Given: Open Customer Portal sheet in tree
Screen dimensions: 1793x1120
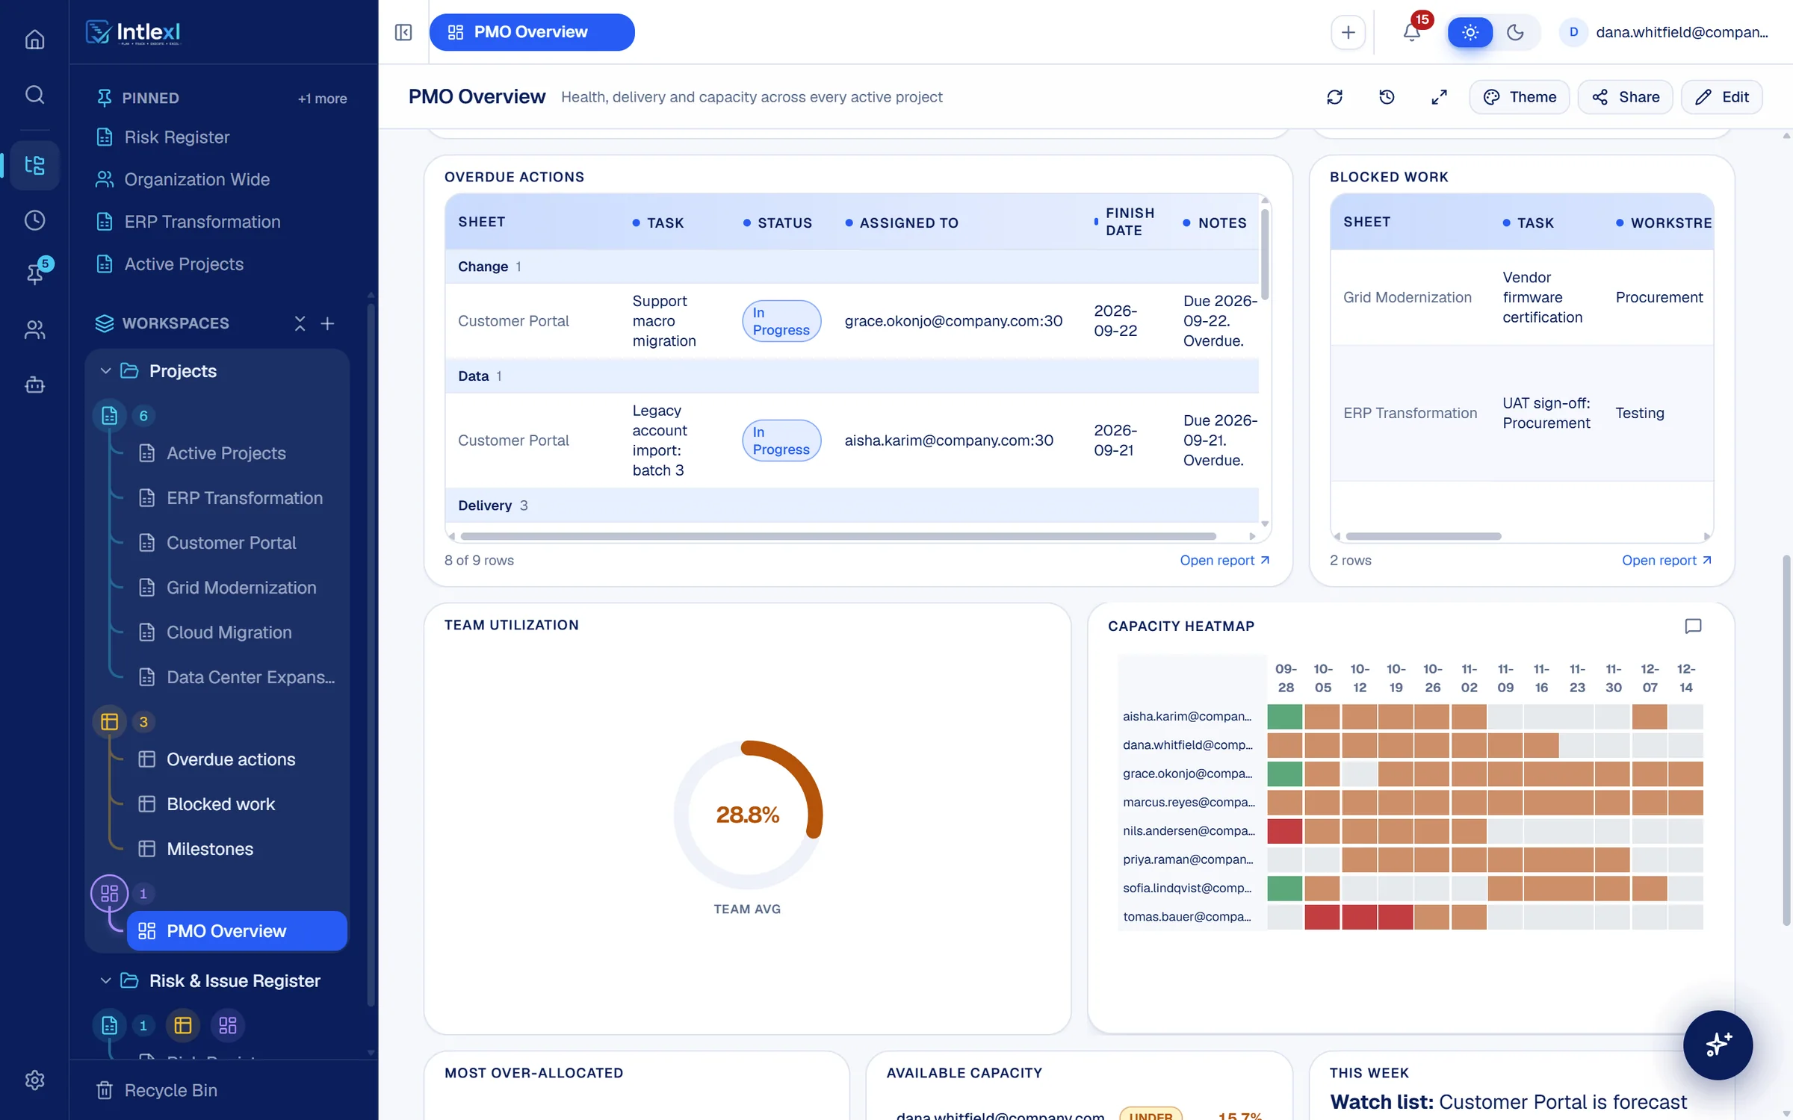Looking at the screenshot, I should 230,543.
